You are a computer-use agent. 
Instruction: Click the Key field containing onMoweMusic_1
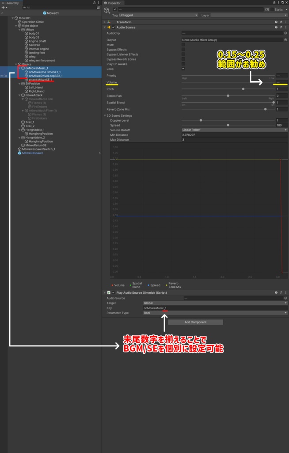click(215, 308)
